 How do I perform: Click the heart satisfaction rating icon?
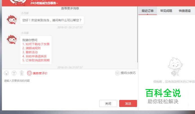[29, 73]
